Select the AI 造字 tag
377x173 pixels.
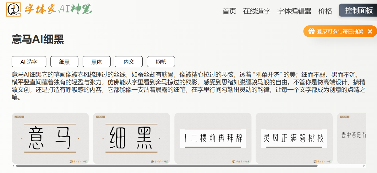(29, 62)
